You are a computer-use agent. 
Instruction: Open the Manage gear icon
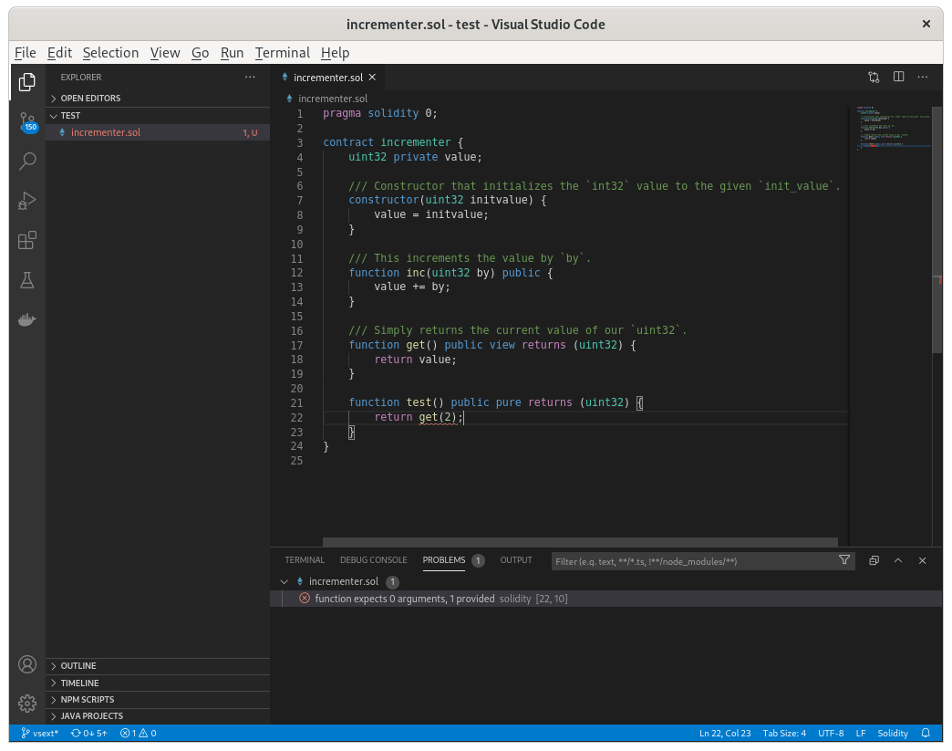[x=26, y=704]
